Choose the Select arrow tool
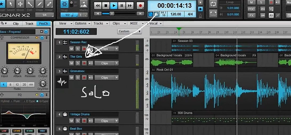This screenshot has height=135, width=291. [x=11, y=4]
